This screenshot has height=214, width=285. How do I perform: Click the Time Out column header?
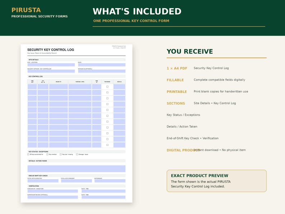coord(32,82)
